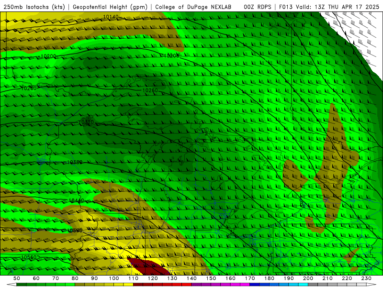Click the 'F013 Valid: 13Z' forecast-hour text
383x287 pixels.
[x=303, y=7]
